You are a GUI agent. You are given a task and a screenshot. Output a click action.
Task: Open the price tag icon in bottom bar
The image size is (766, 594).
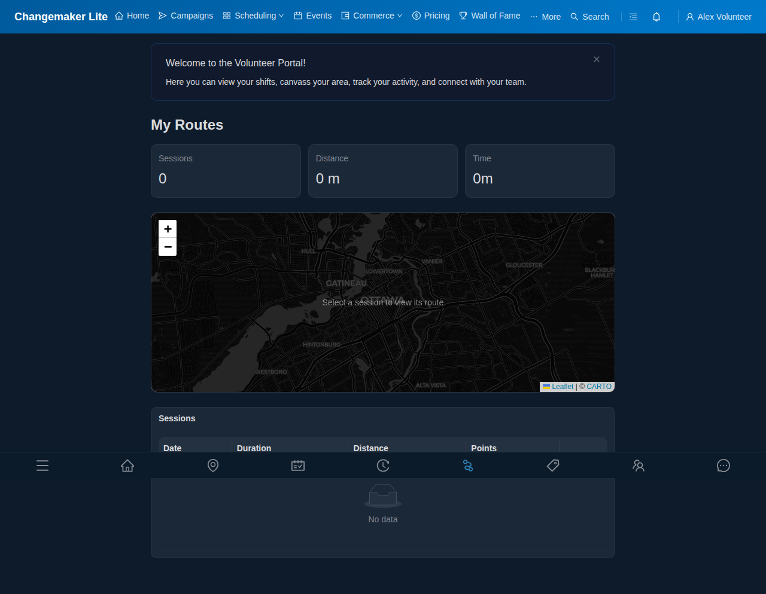pyautogui.click(x=553, y=466)
